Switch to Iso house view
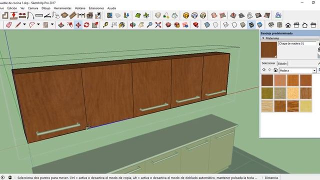320x180 pixels. coord(271,25)
